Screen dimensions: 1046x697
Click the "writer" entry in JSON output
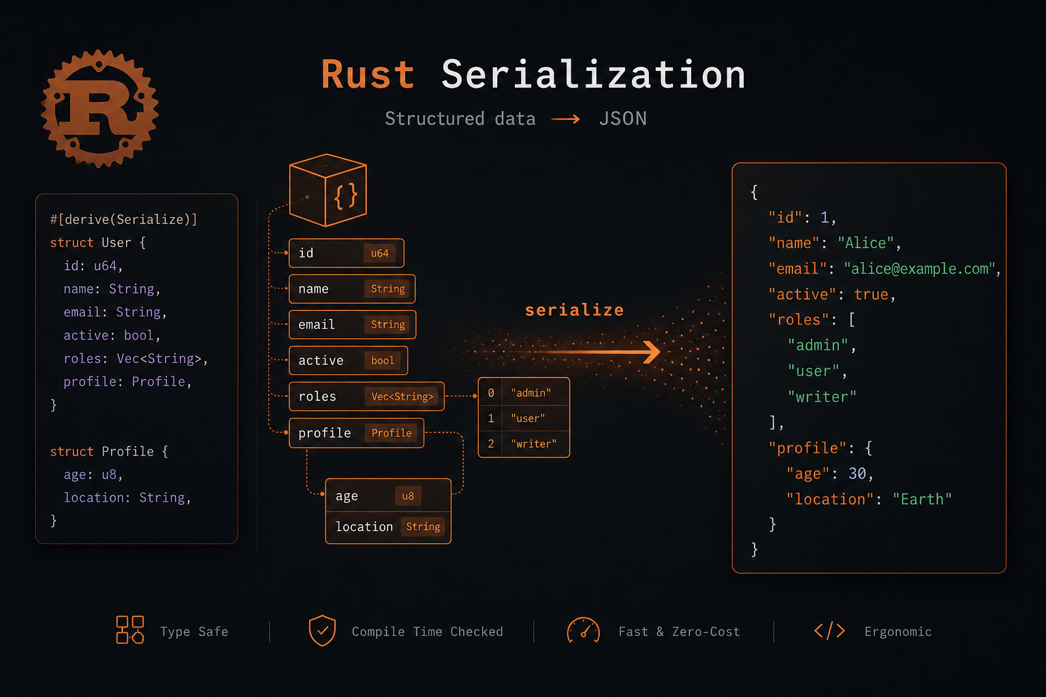point(822,397)
